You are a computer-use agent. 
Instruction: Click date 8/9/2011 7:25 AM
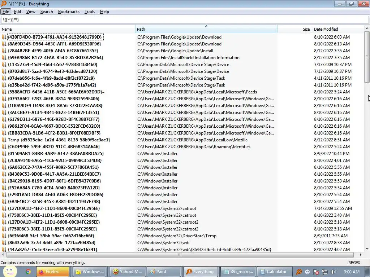[331, 236]
